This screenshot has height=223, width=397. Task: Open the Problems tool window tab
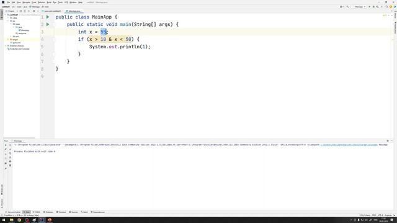click(48, 212)
